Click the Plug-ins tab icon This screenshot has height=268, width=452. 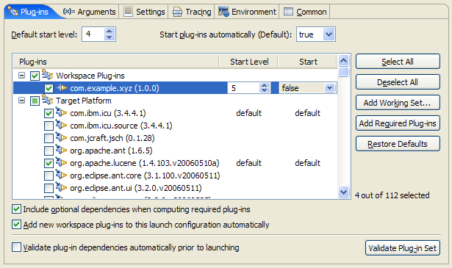coord(13,12)
